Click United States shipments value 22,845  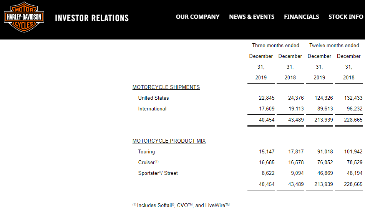pos(267,98)
